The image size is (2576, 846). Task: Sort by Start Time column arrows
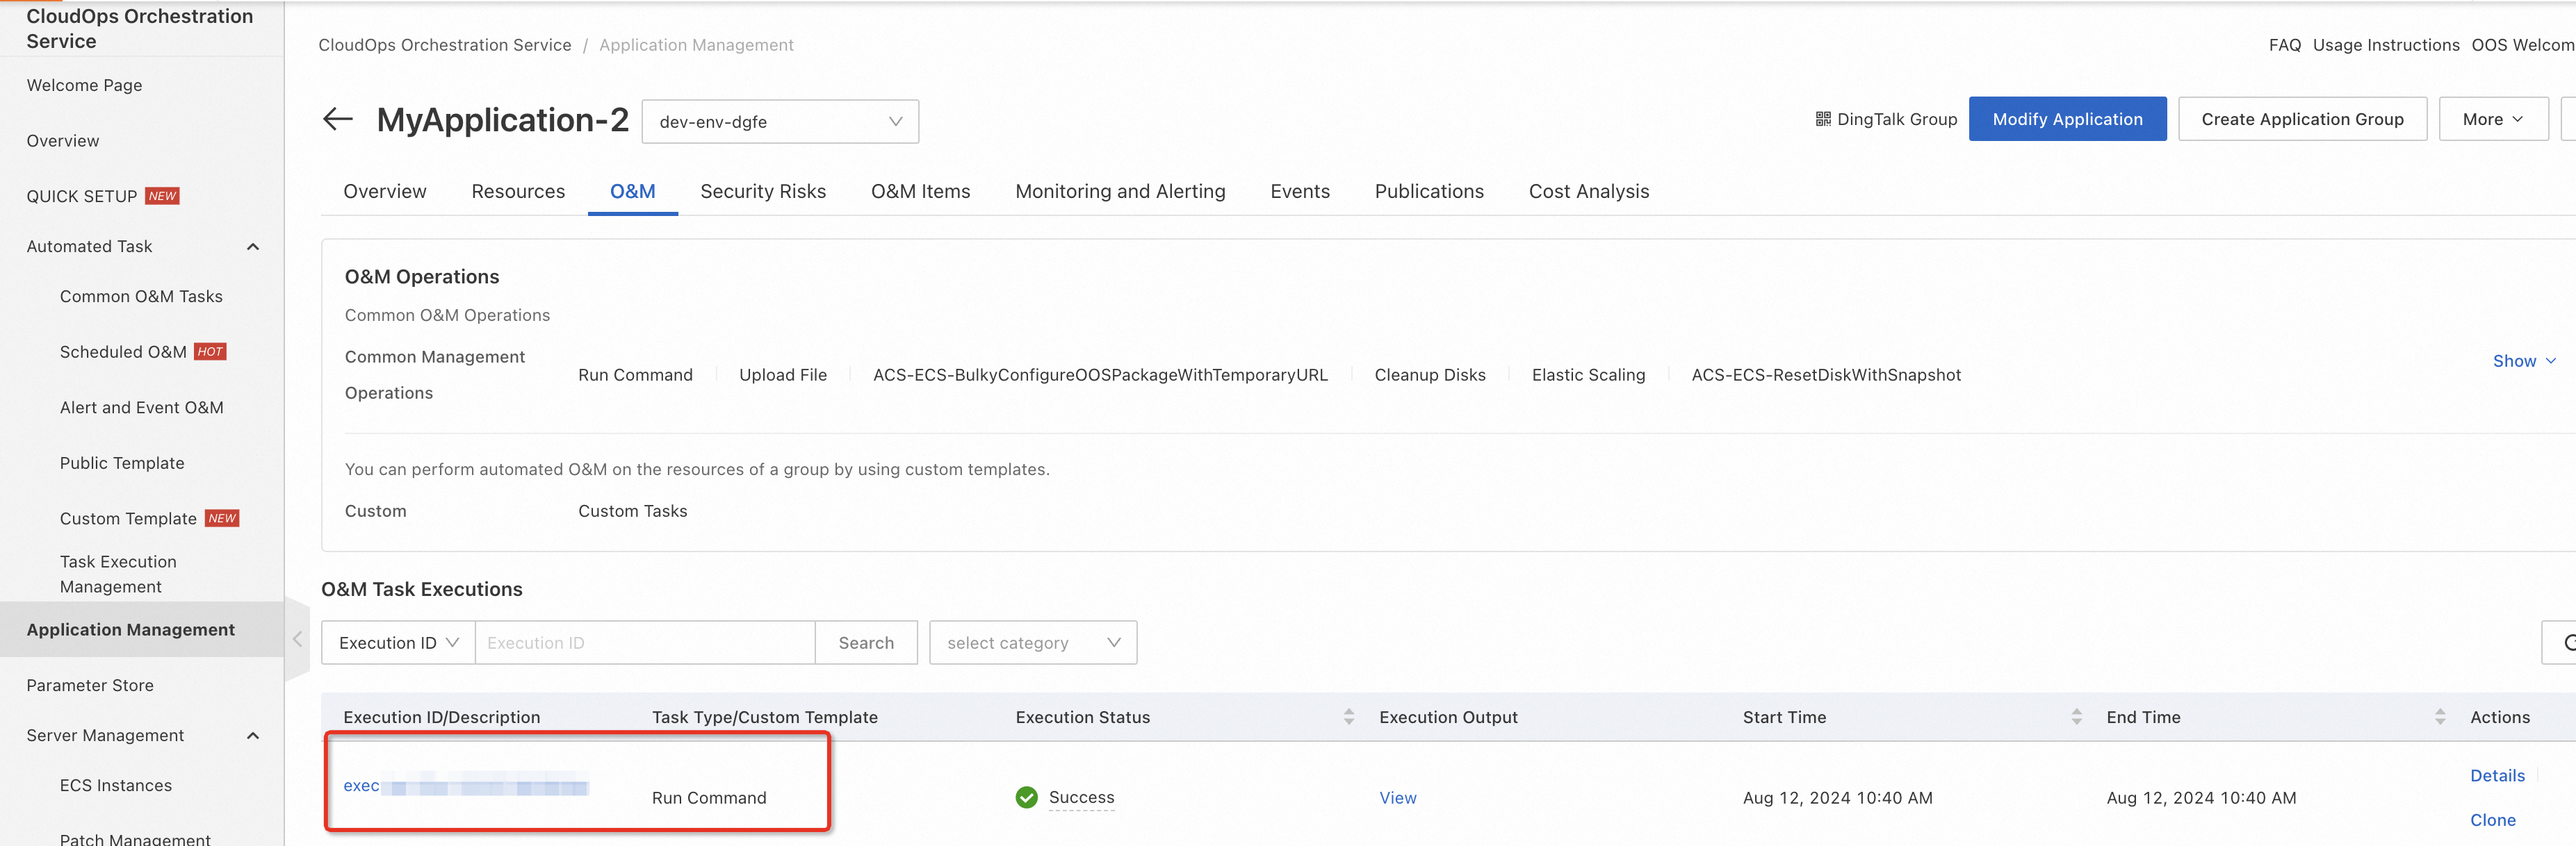(x=2076, y=717)
